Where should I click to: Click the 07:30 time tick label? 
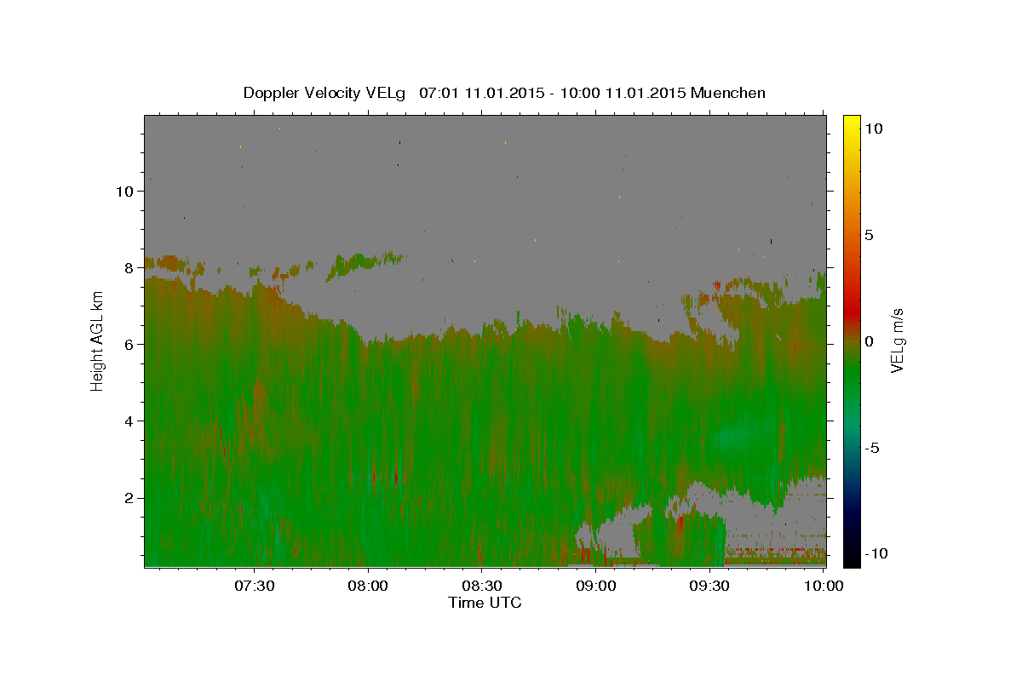(x=255, y=587)
